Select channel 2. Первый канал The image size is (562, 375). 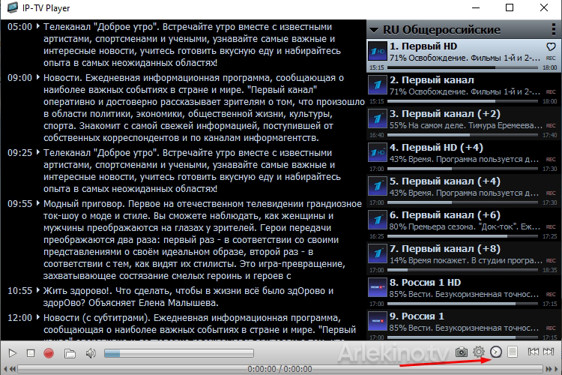pos(463,90)
